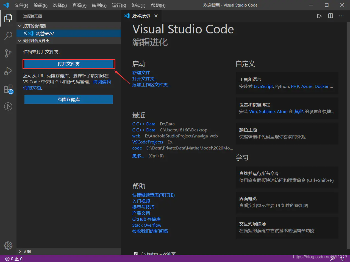Open the Git graph icon below Extensions
Screen dimensions: 350x262
pos(8,106)
